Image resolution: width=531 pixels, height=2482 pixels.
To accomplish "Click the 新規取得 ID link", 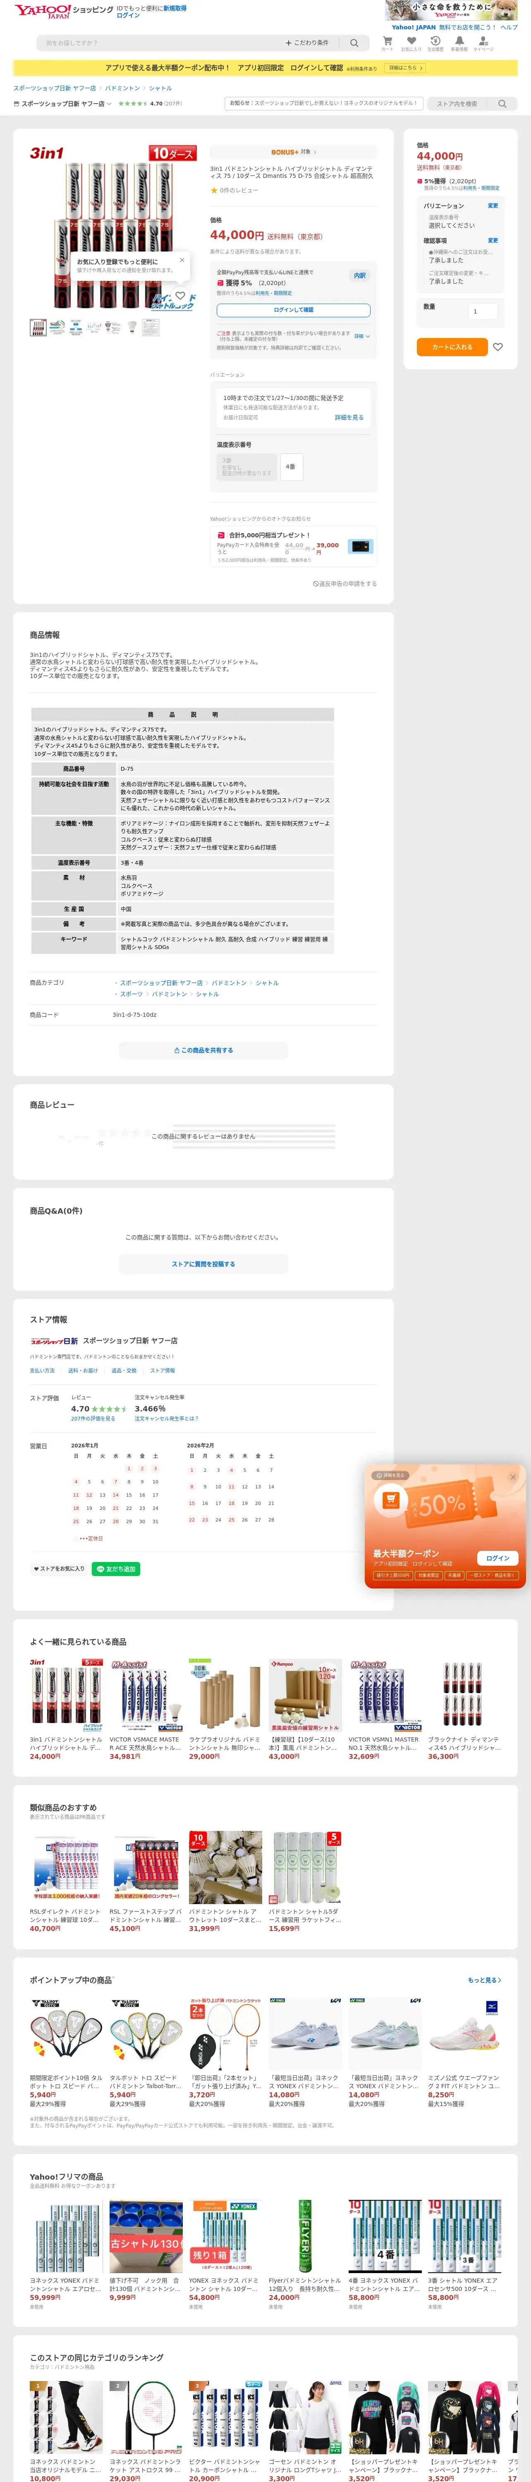I will (175, 8).
